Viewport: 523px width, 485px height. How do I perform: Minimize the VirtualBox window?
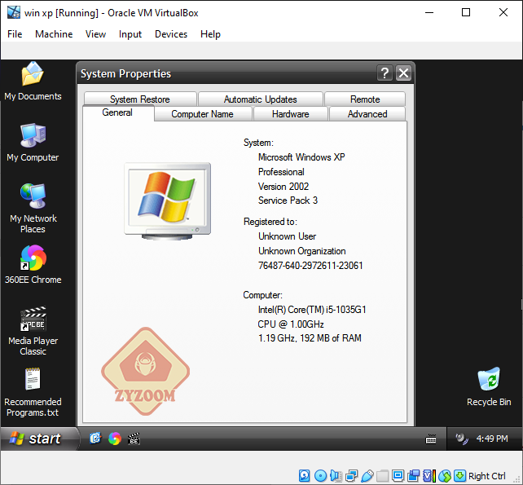click(x=429, y=13)
